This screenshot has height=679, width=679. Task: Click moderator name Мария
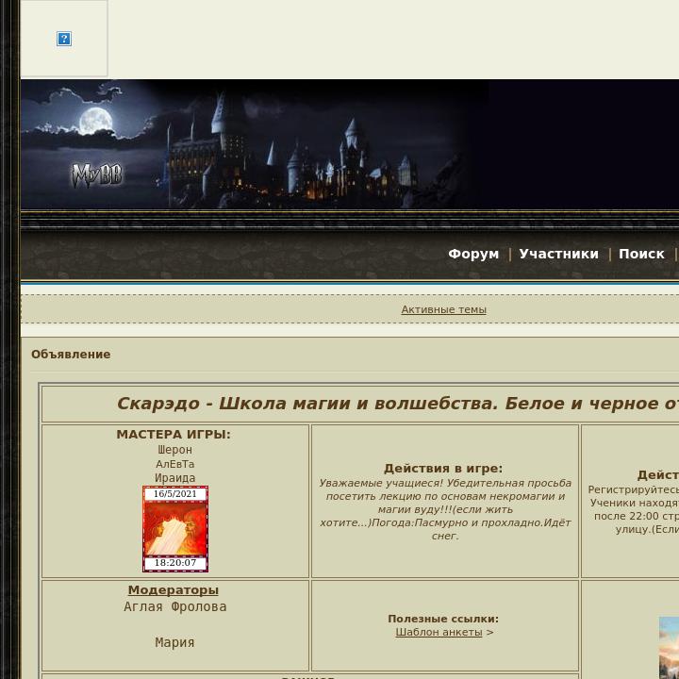(175, 642)
